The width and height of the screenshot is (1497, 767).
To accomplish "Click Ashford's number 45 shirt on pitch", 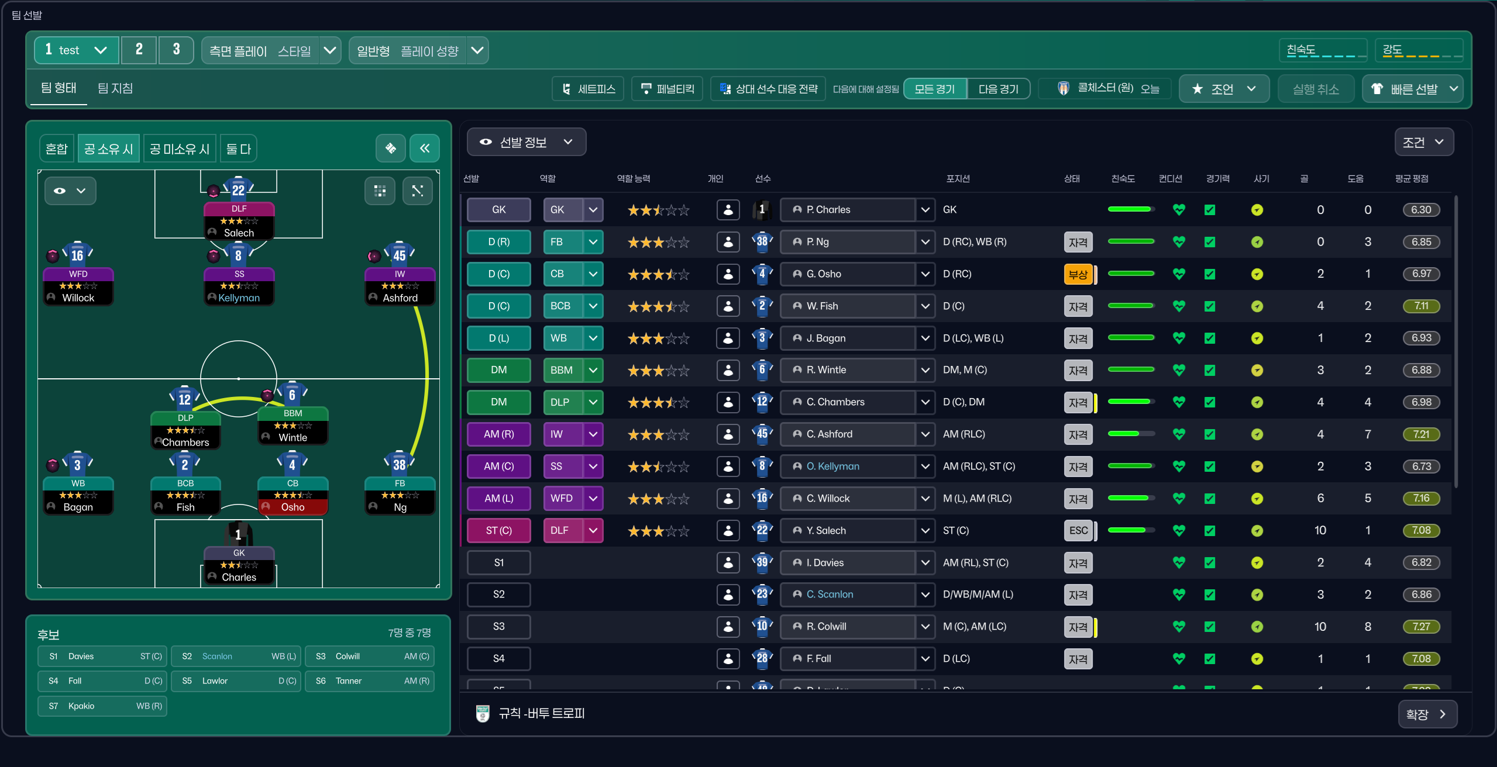I will [400, 254].
